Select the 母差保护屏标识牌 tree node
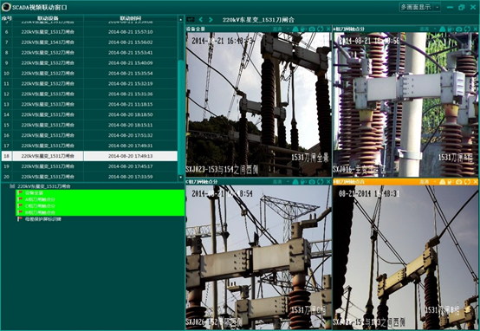Screen dimensions: 480x331 [x=43, y=219]
